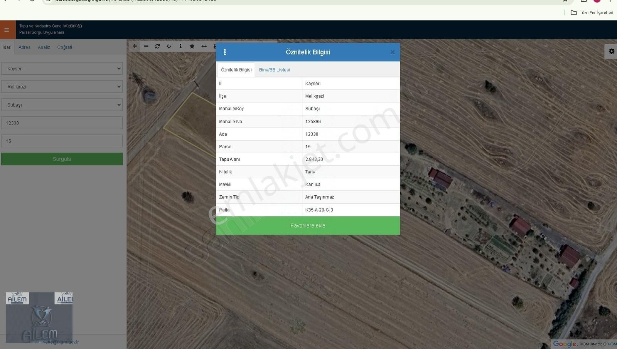Viewport: 617px width, 349px height.
Task: Expand the Subaşı neighborhood dropdown
Action: tap(62, 105)
